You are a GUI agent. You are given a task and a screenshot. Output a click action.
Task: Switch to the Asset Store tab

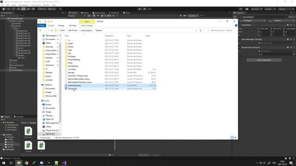tap(99, 13)
